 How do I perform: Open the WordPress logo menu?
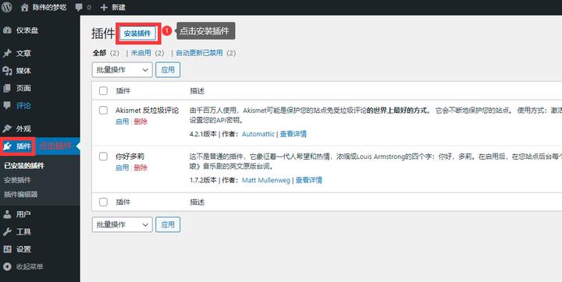[6, 7]
